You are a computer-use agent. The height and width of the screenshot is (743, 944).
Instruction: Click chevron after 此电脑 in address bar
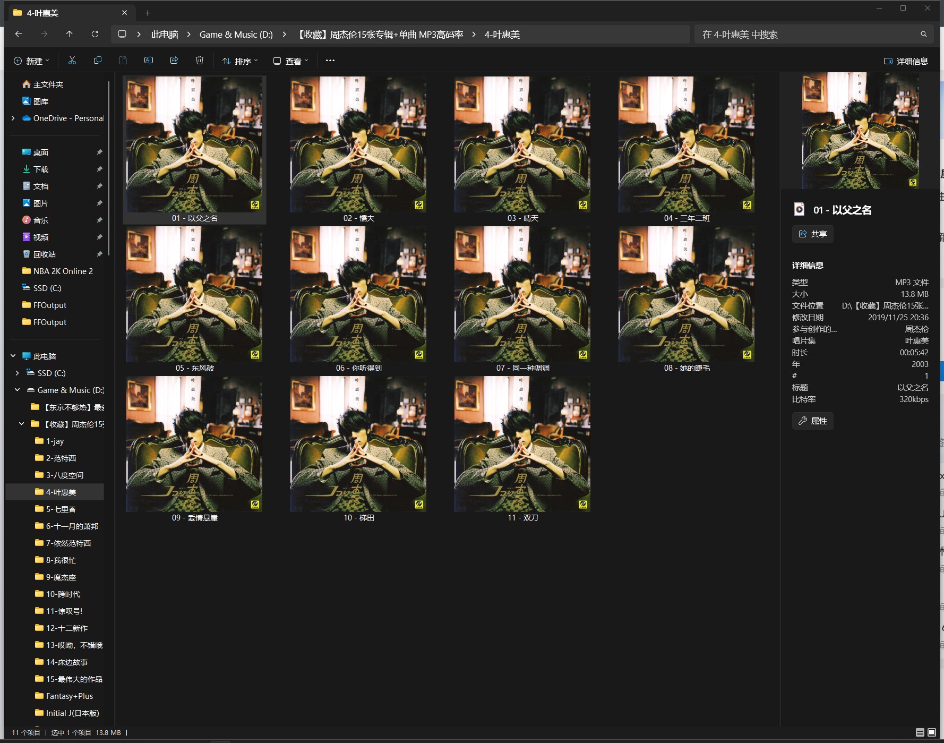tap(188, 35)
